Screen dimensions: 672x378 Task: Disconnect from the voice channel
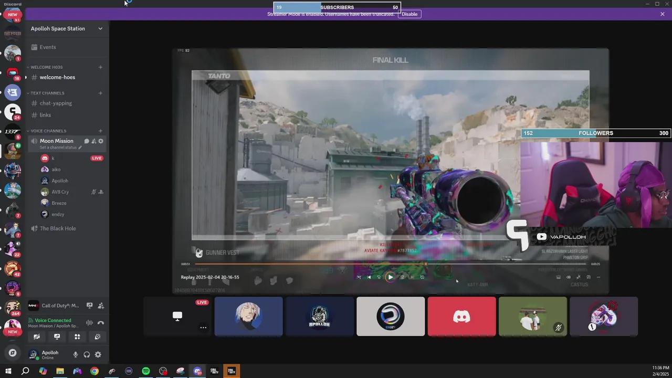101,323
